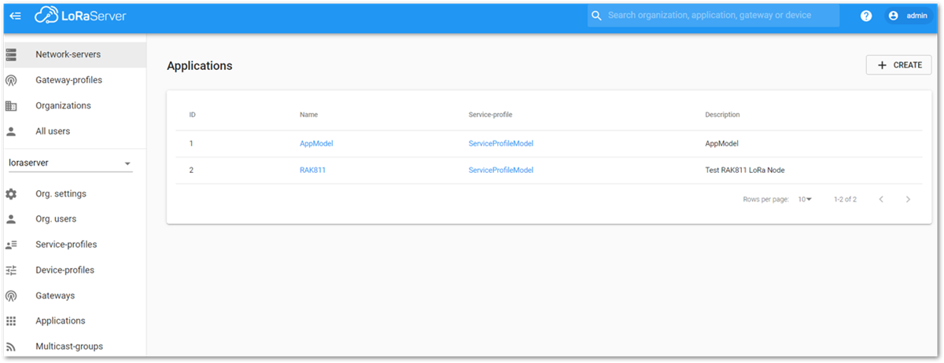Click the Applications grid icon
This screenshot has width=944, height=363.
tap(11, 321)
